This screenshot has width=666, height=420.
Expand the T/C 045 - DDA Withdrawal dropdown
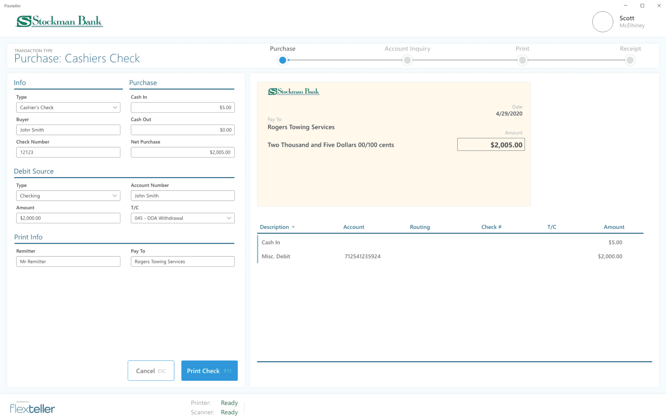click(x=182, y=218)
